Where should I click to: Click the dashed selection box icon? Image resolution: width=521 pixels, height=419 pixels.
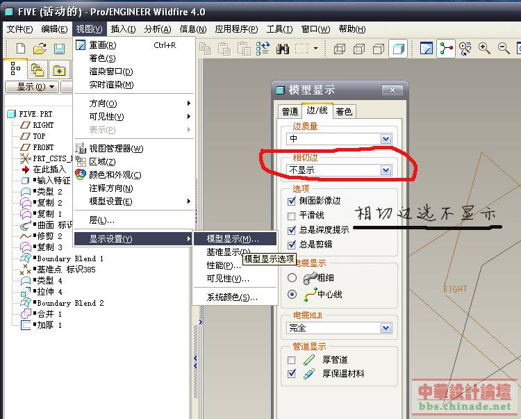(301, 49)
